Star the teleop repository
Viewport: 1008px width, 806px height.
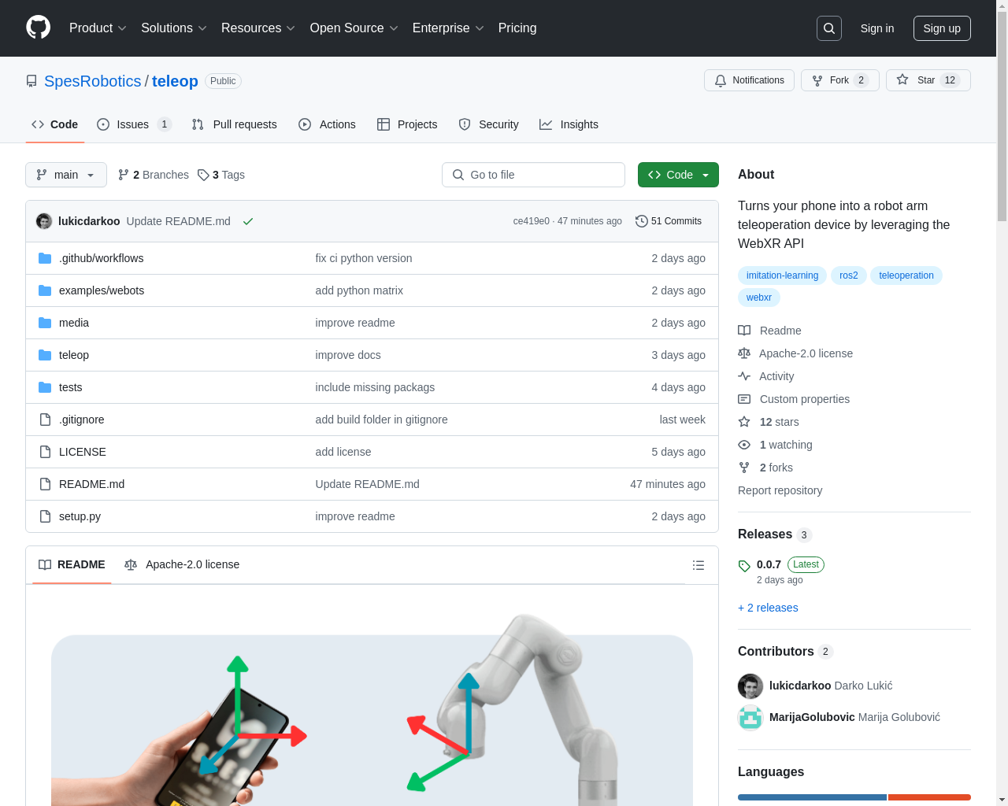[x=928, y=80]
